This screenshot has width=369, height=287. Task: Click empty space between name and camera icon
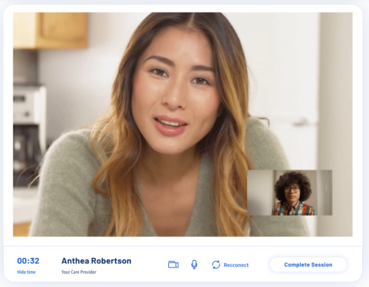pos(149,265)
